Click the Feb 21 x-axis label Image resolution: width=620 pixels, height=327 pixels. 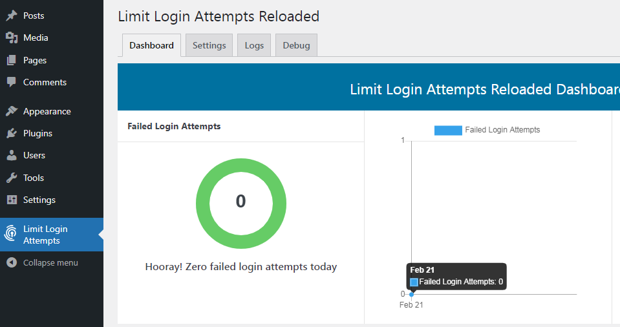(411, 305)
